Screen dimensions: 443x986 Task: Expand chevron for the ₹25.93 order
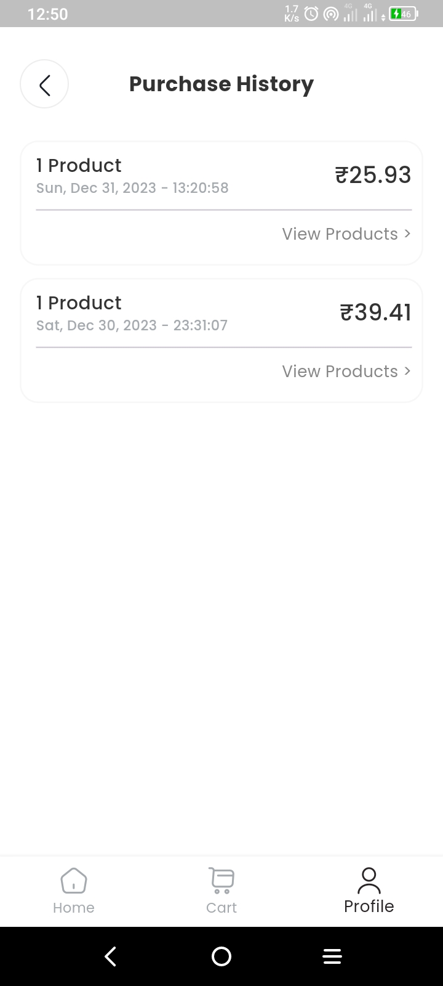click(407, 234)
